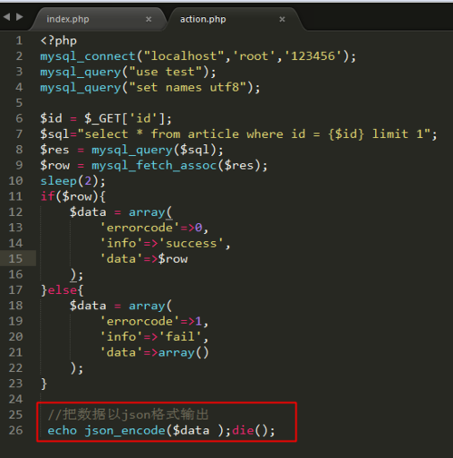The image size is (453, 458).
Task: Click the "set names utf8" string
Action: click(x=188, y=88)
